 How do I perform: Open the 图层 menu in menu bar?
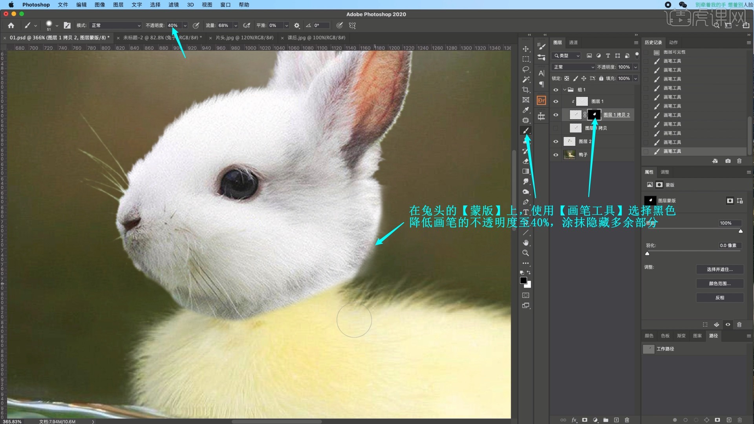(118, 5)
